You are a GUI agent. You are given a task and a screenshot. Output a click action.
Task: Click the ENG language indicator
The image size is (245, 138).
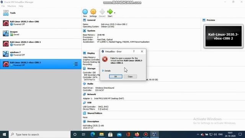click(220, 135)
